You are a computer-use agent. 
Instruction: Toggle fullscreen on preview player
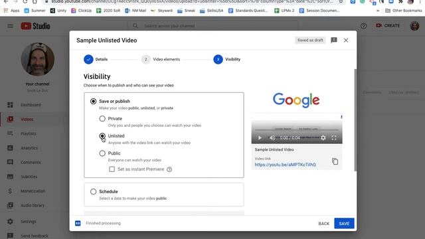(334, 138)
